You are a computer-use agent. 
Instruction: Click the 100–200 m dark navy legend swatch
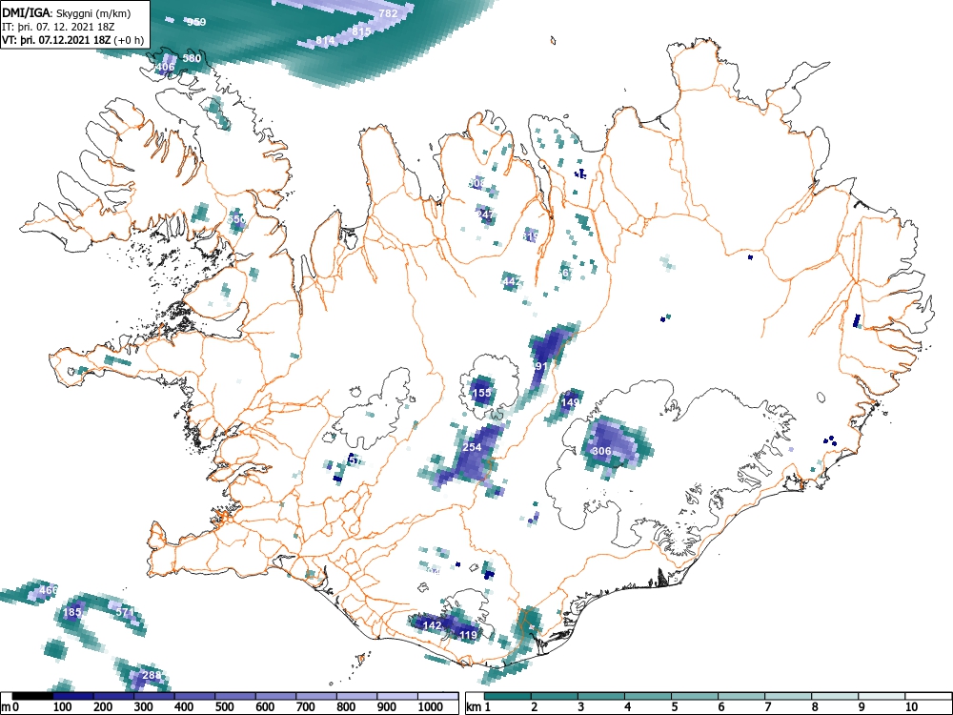pos(73,696)
